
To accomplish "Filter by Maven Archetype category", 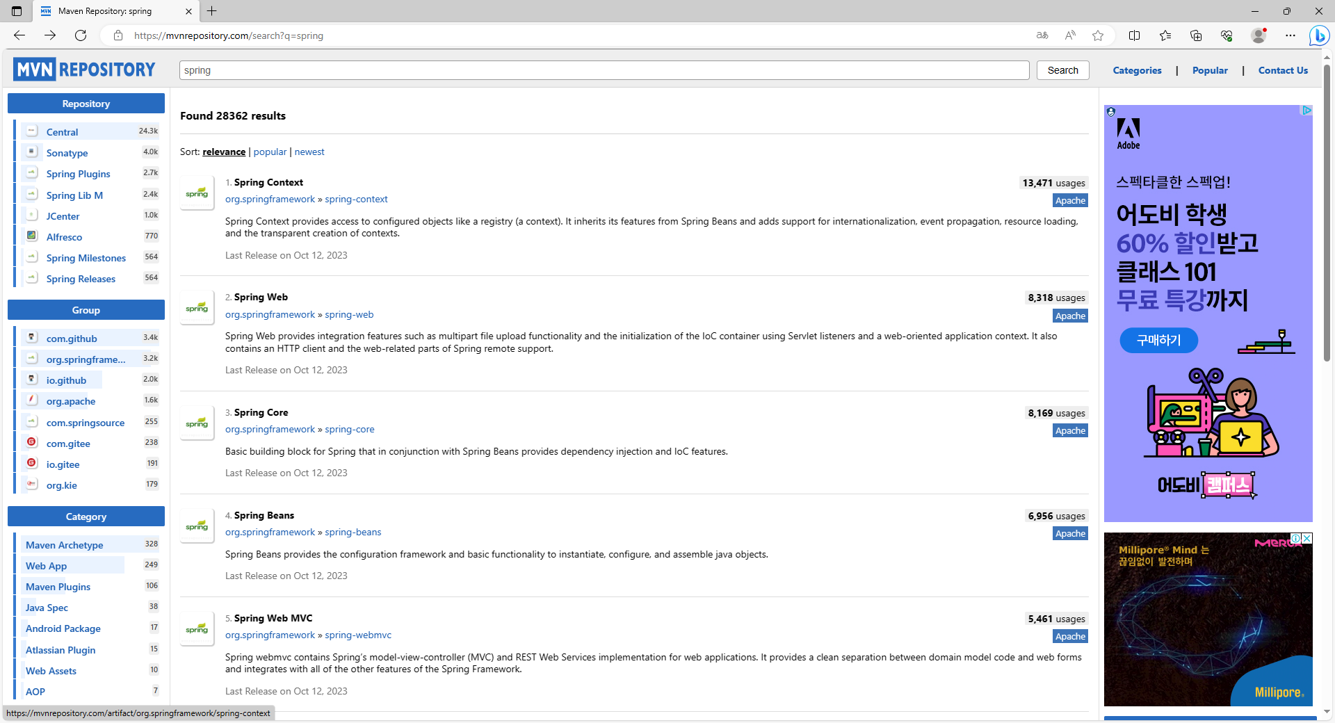I will (x=64, y=545).
